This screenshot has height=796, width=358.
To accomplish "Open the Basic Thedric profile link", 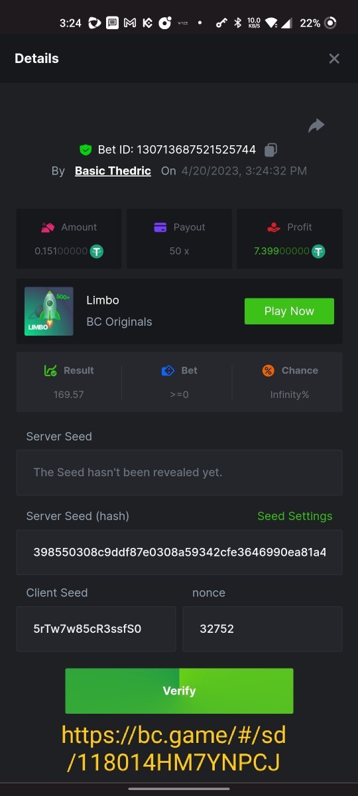I will (113, 170).
